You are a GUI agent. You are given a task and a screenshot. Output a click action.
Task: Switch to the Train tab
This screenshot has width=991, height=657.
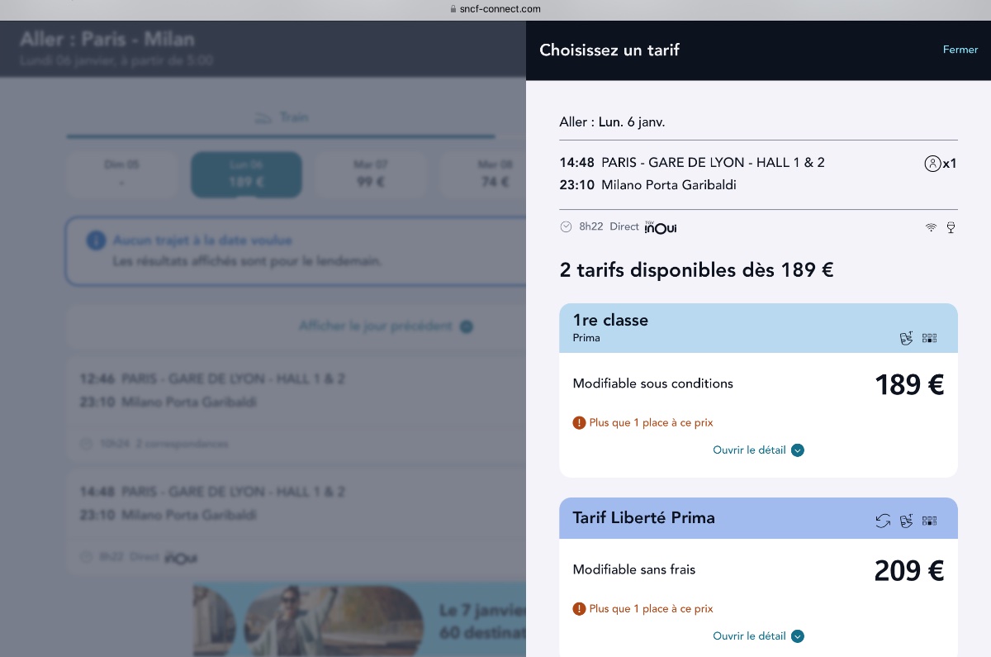(x=281, y=118)
